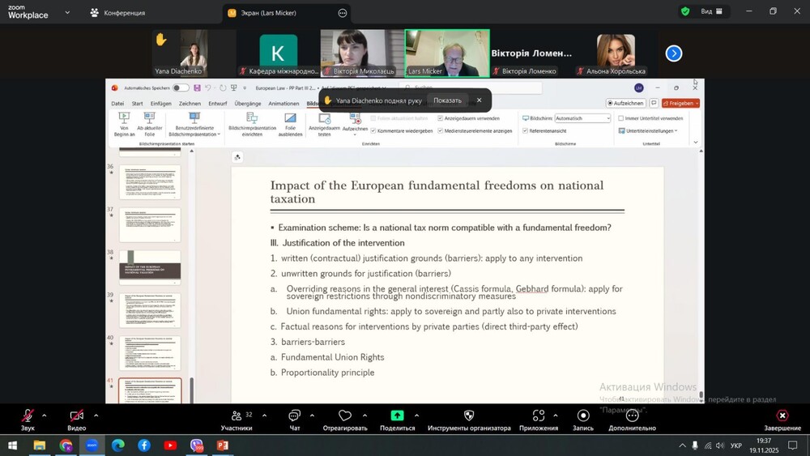This screenshot has width=810, height=456.
Task: Open Инструменты организатора host tools
Action: pos(469,416)
